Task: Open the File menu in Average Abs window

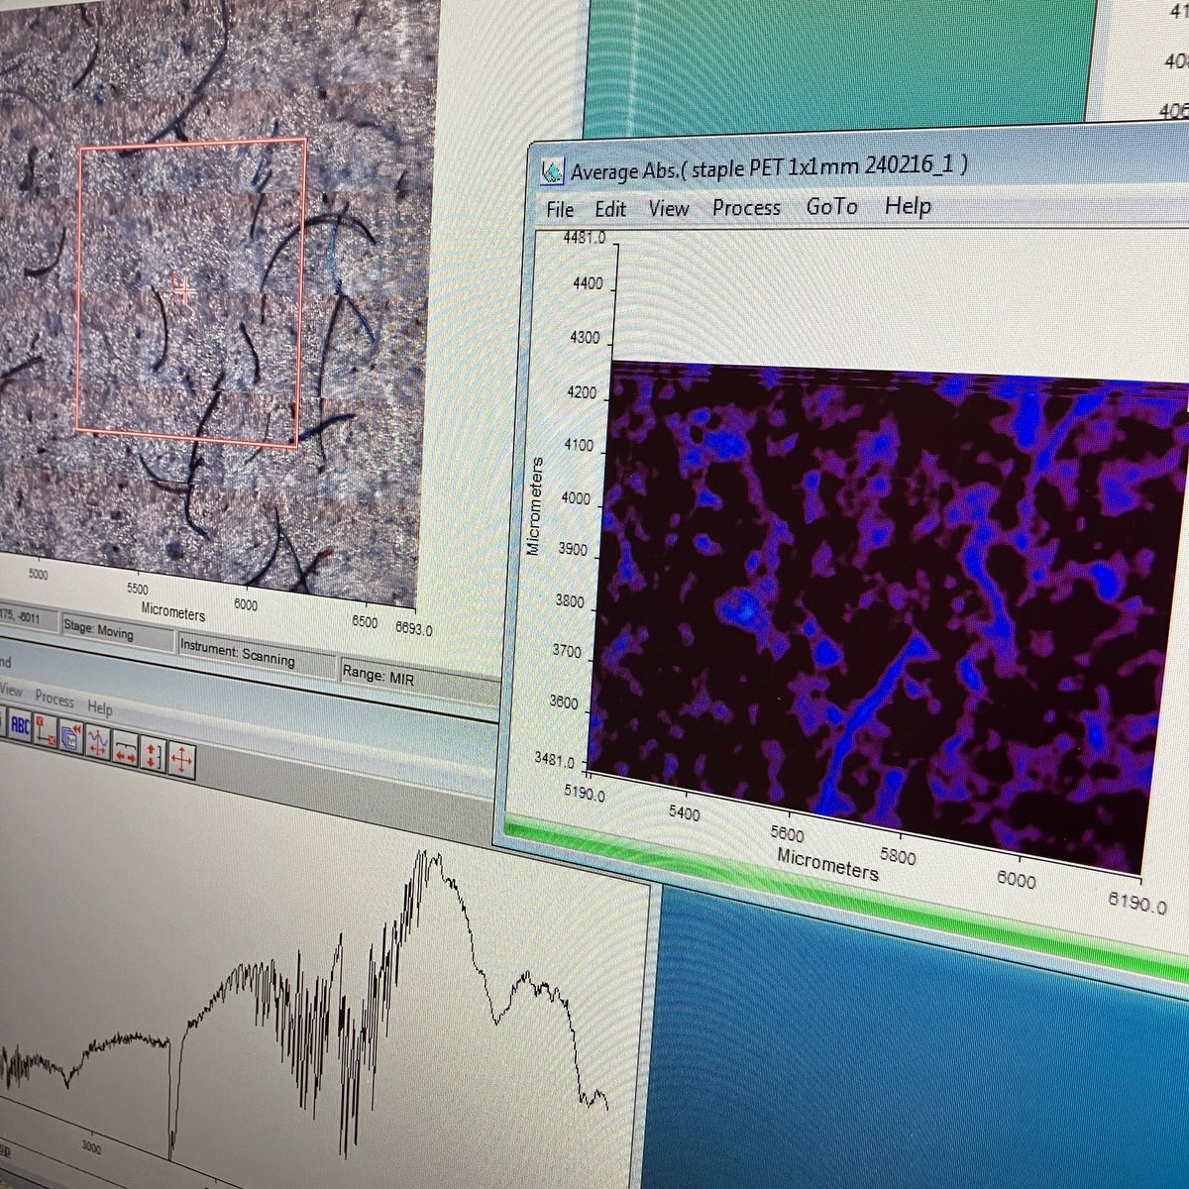Action: 560,209
